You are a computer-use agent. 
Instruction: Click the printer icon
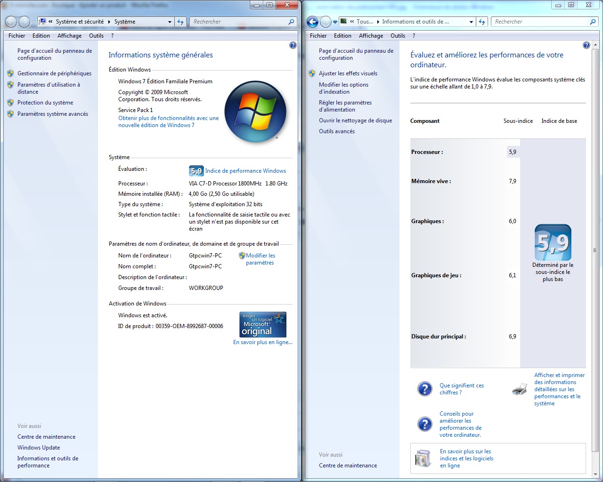tap(520, 389)
